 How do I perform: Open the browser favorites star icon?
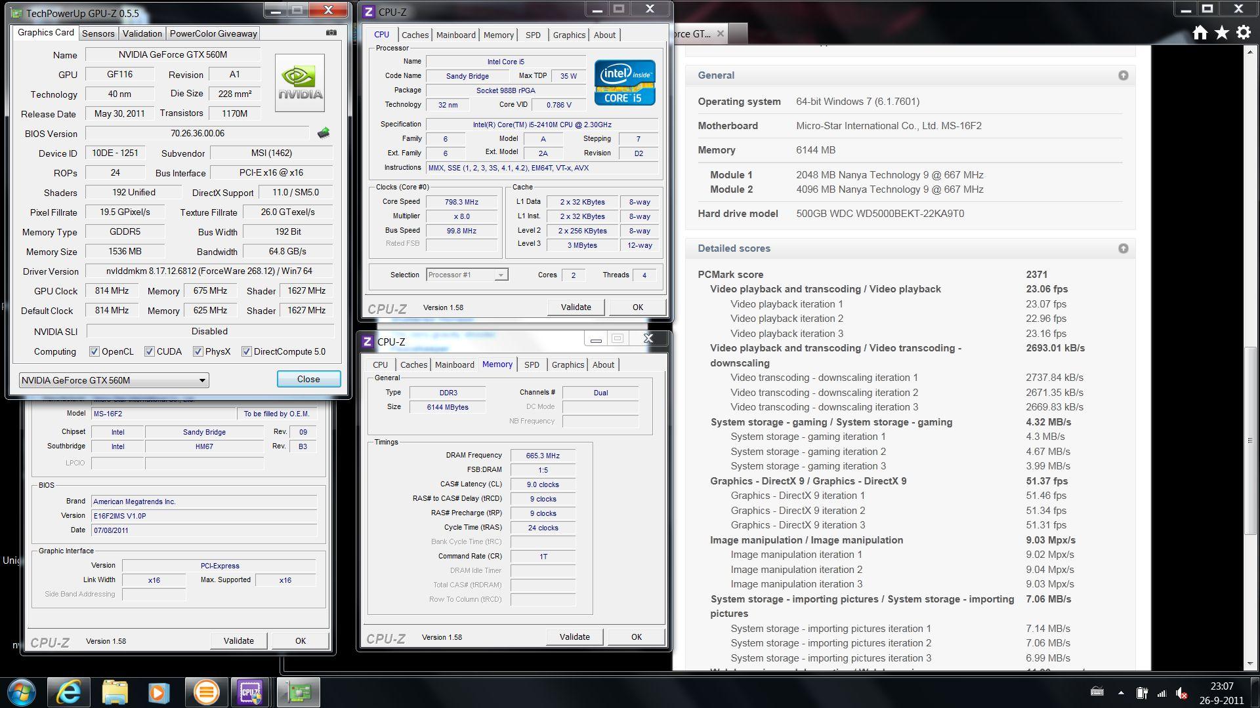point(1222,33)
